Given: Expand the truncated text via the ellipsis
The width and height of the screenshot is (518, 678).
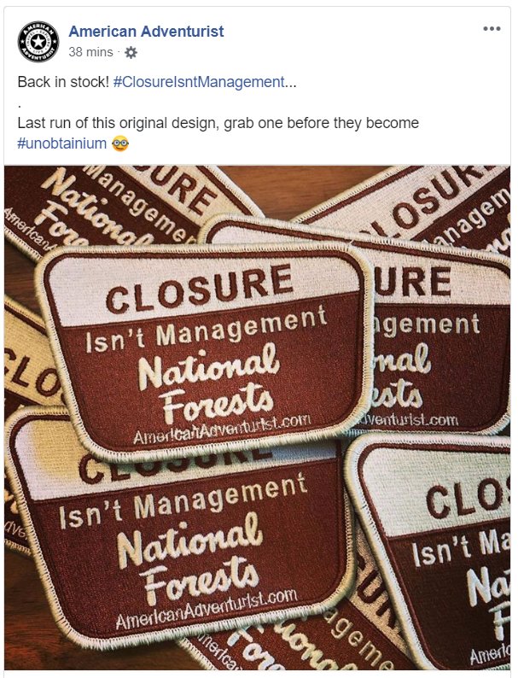Looking at the screenshot, I should [x=291, y=82].
